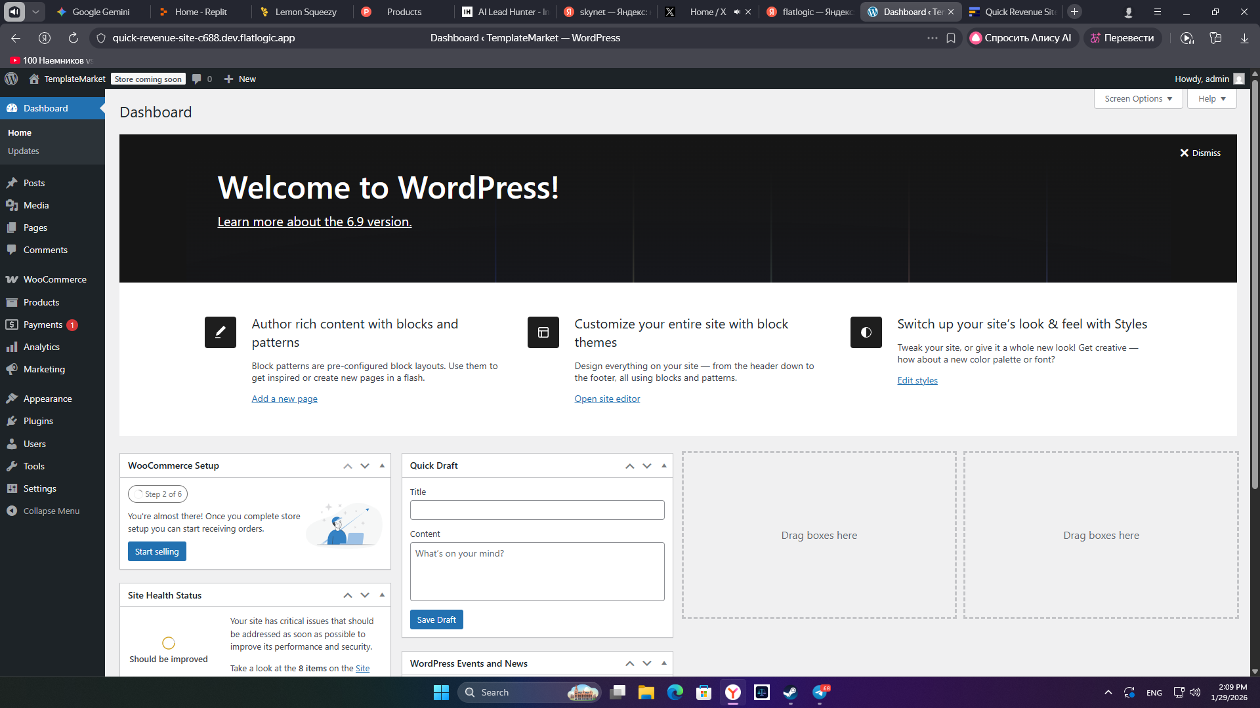Screen dimensions: 1260x708
Task: Click the Start selling button
Action: coord(157,551)
